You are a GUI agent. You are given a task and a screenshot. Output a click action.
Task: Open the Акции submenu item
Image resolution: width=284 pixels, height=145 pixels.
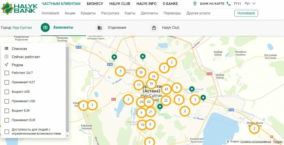tap(70, 13)
